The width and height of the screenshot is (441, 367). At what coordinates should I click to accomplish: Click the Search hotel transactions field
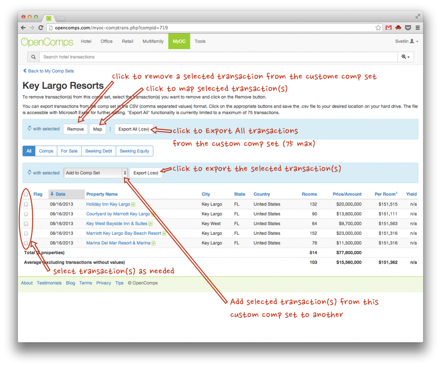point(218,57)
